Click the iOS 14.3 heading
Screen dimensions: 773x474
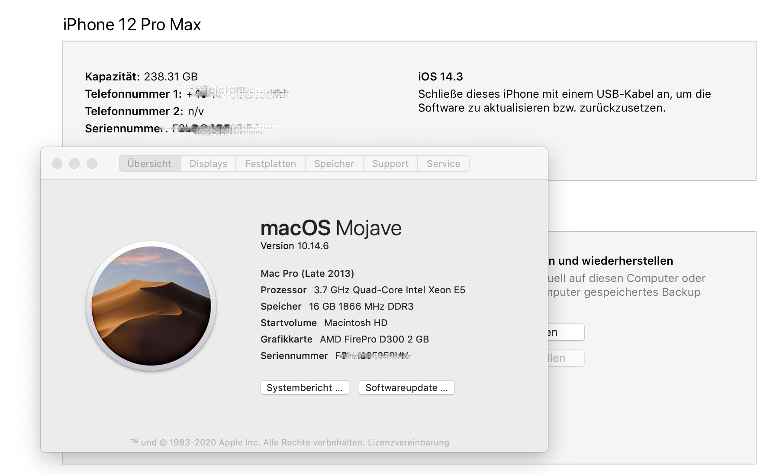pos(441,77)
